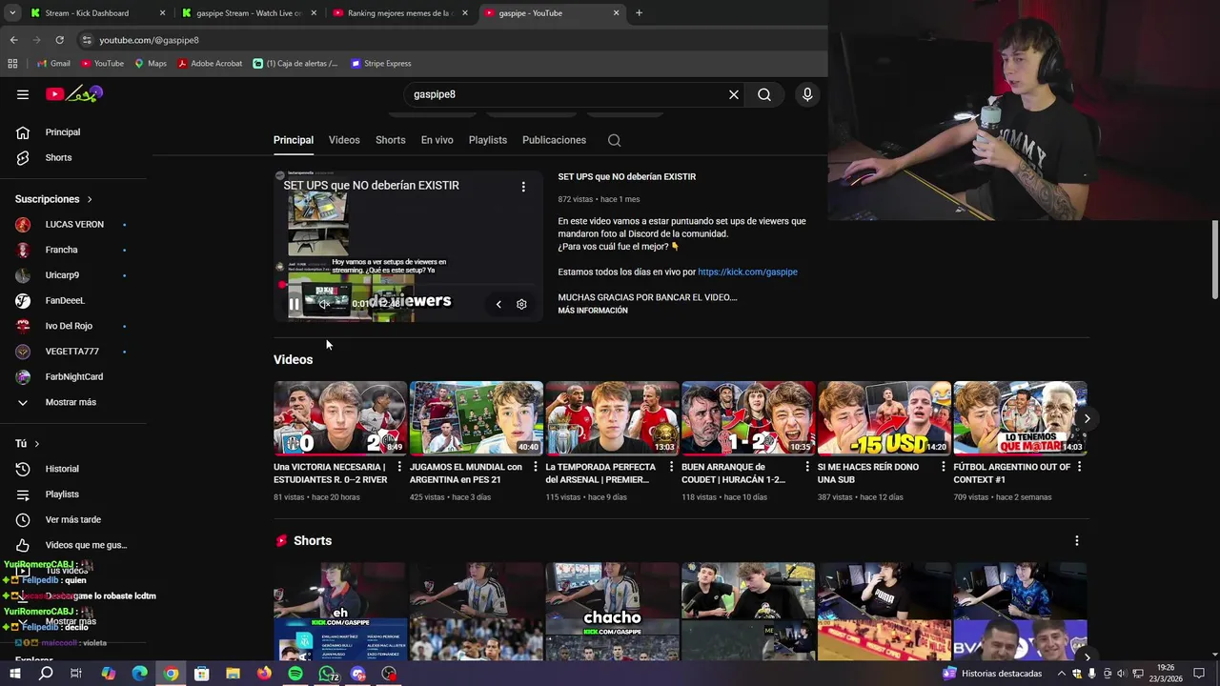Seek using the red progress bar

pyautogui.click(x=408, y=284)
